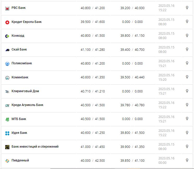194x169 pixels.
Task: Click the МТБ Банк rate 40.500 / 41.500
Action: coord(93,119)
